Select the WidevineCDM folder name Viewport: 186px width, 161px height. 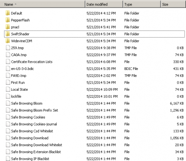22,41
